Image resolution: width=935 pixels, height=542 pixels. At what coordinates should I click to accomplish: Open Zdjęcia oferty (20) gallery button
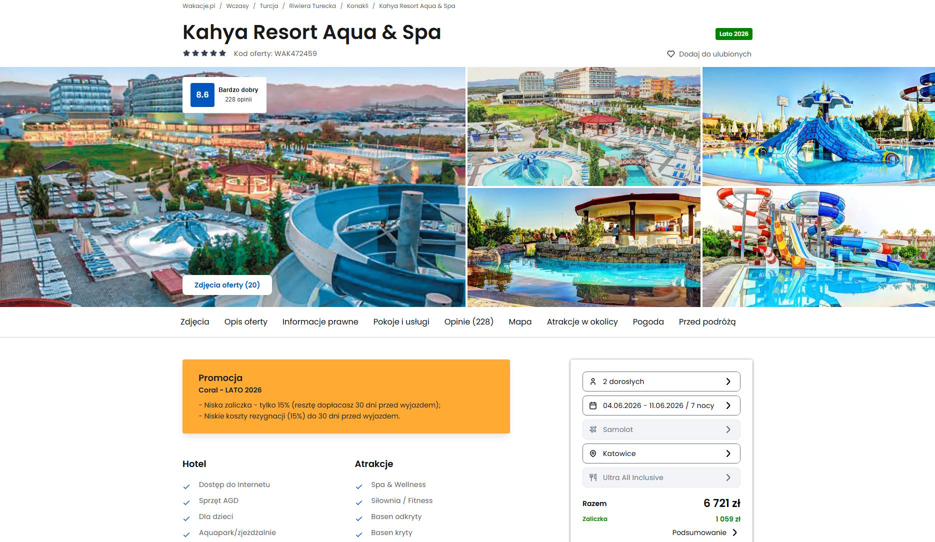[x=227, y=285]
